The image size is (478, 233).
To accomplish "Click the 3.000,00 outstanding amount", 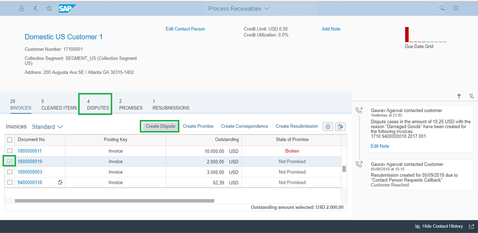I will [x=215, y=172].
